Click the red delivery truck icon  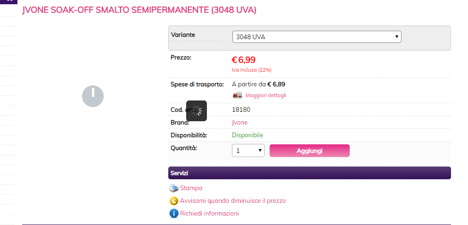pyautogui.click(x=237, y=95)
